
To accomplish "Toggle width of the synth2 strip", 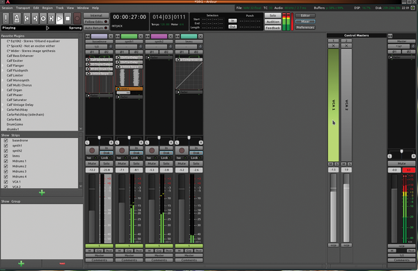I will coord(148,36).
